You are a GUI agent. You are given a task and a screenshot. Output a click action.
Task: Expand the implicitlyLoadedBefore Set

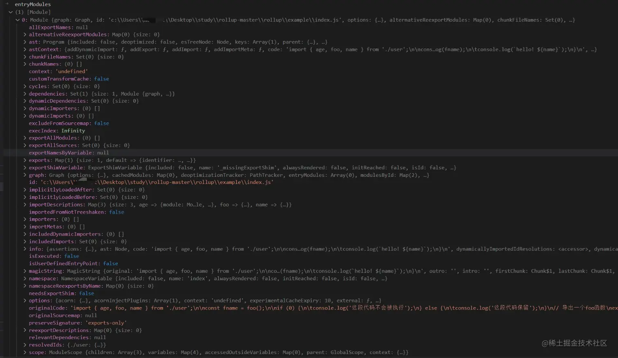click(25, 197)
